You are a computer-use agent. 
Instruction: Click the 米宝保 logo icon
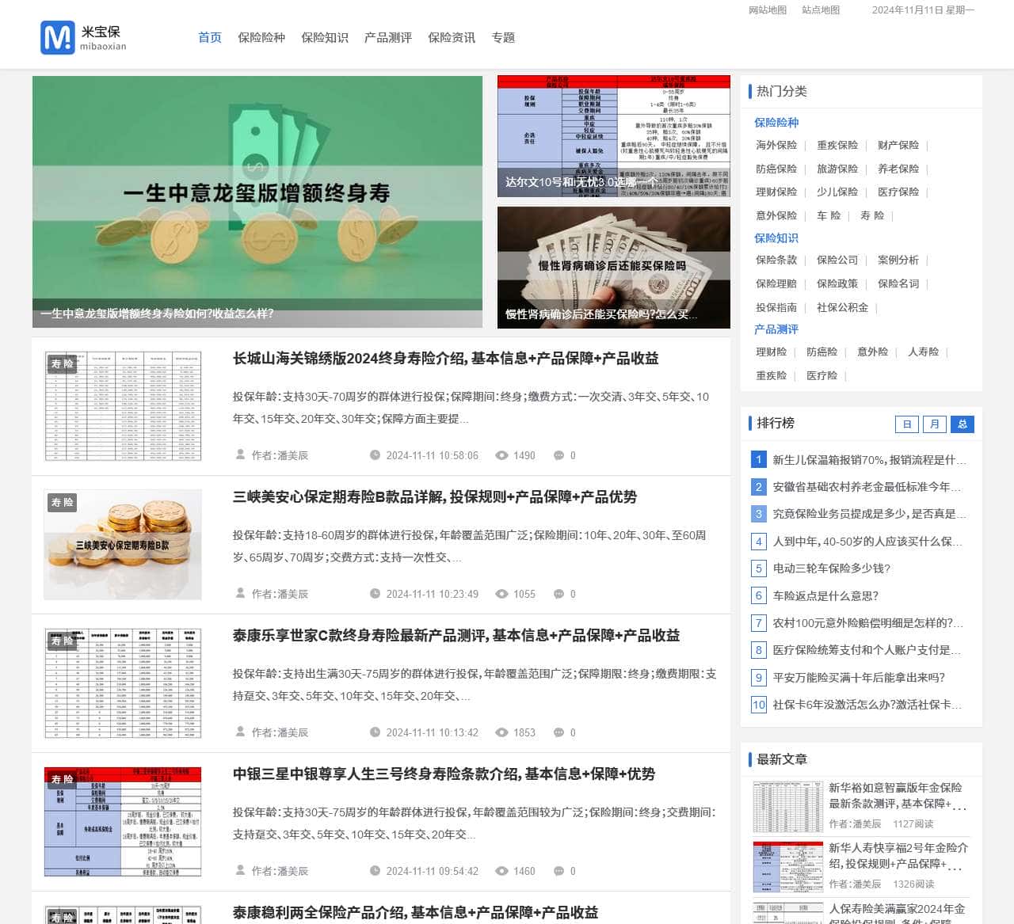(x=56, y=37)
